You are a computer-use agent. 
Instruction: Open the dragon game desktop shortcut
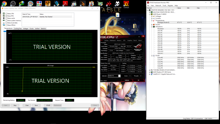coord(48,3)
